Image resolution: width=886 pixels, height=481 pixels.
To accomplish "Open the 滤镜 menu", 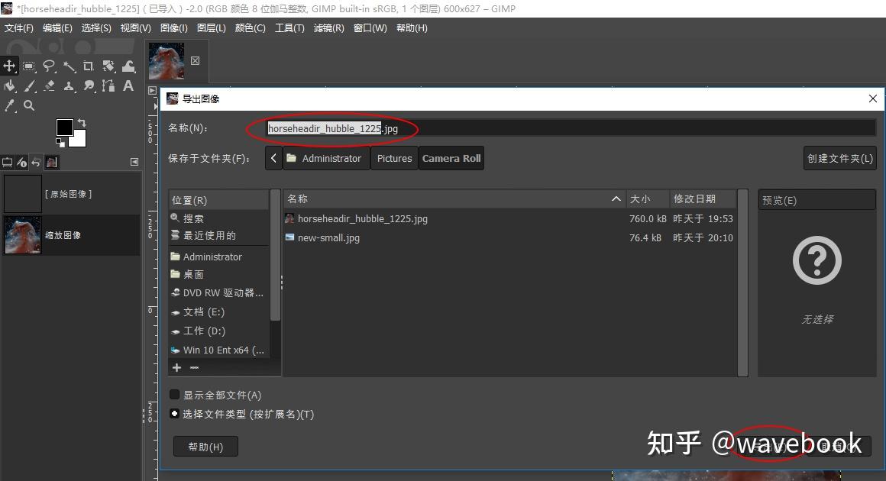I will (x=328, y=27).
